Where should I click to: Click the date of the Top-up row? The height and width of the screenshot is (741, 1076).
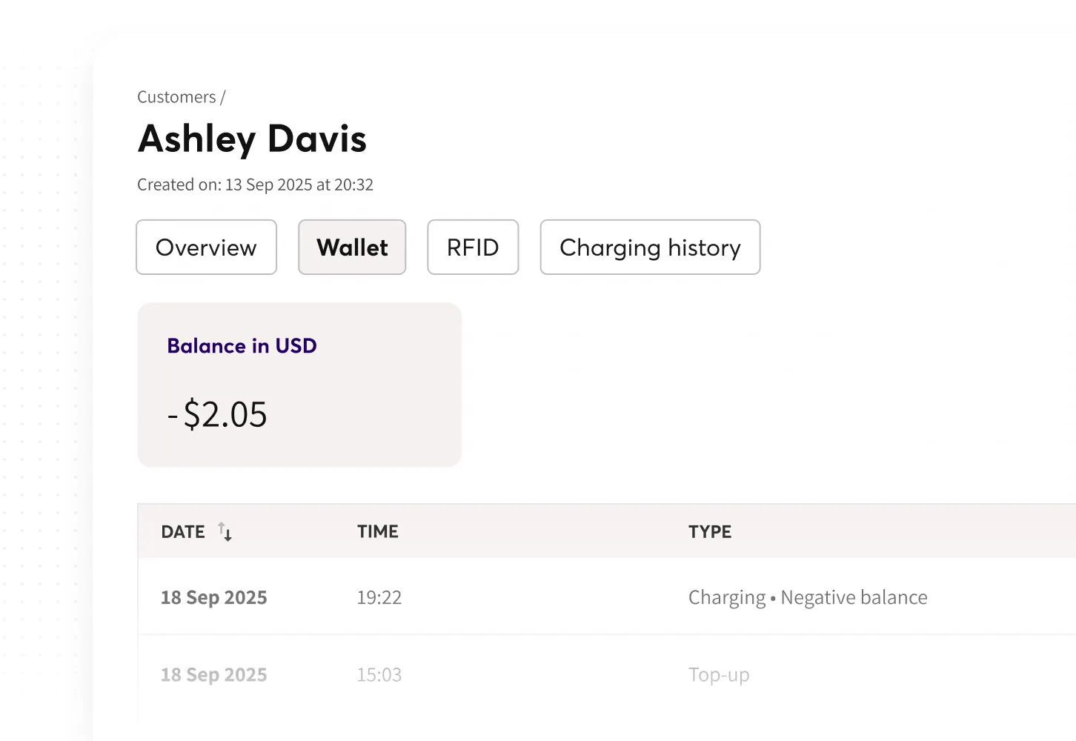point(214,674)
